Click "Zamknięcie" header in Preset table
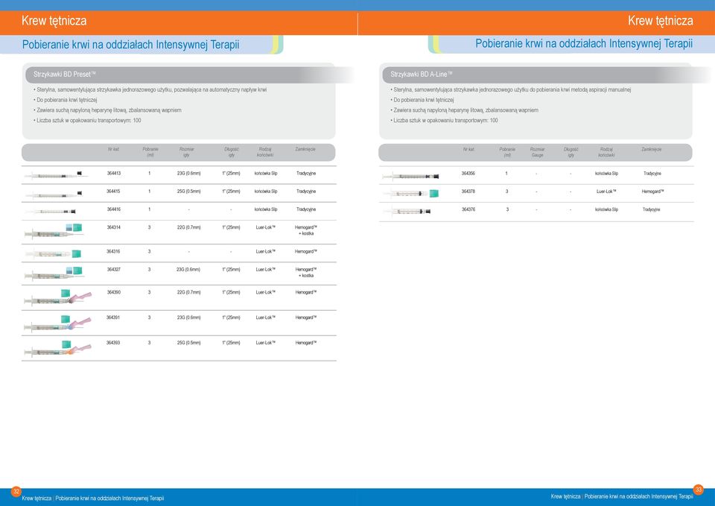The height and width of the screenshot is (506, 715). point(305,149)
